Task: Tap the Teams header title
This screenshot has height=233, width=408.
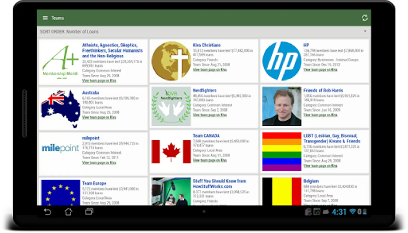Action: [x=58, y=18]
